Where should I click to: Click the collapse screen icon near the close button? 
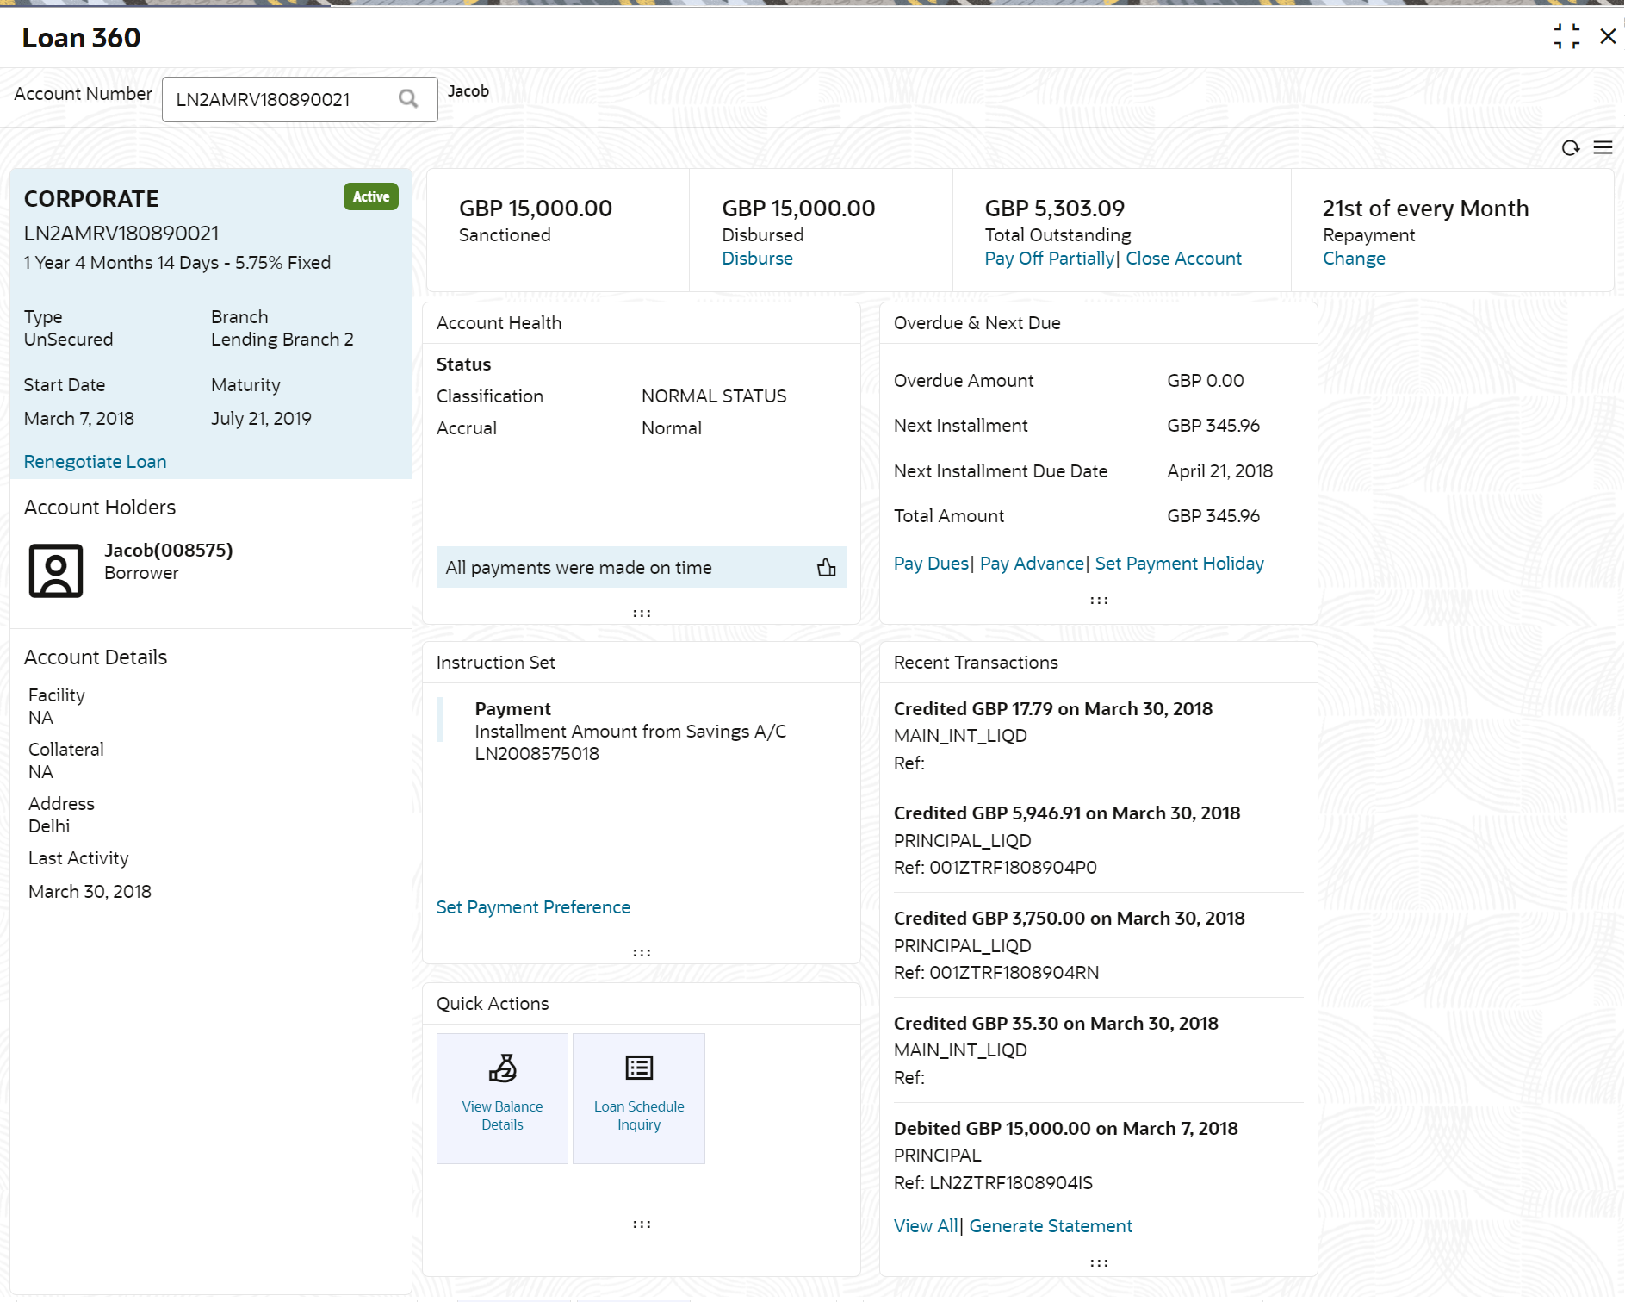click(1566, 36)
